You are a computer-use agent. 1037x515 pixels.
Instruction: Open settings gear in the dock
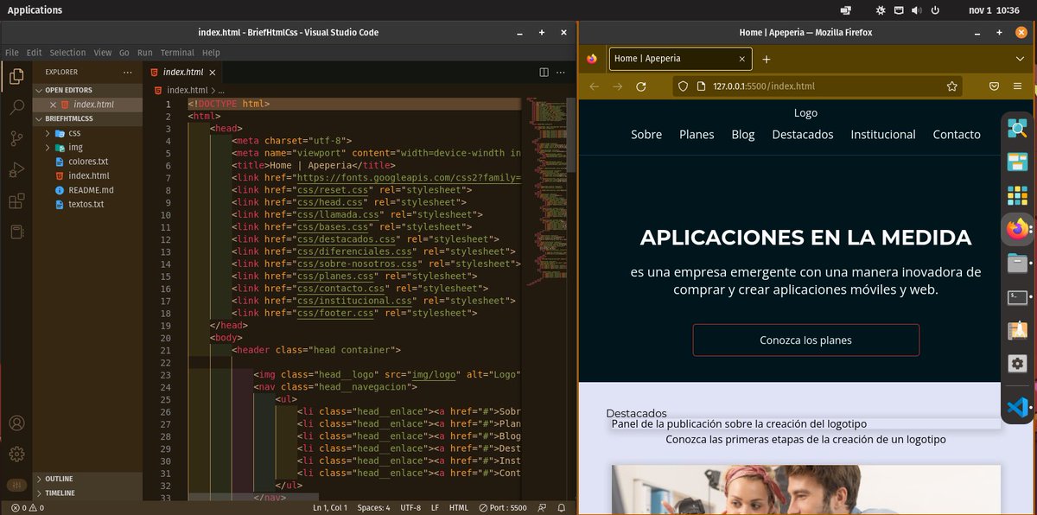[1018, 364]
